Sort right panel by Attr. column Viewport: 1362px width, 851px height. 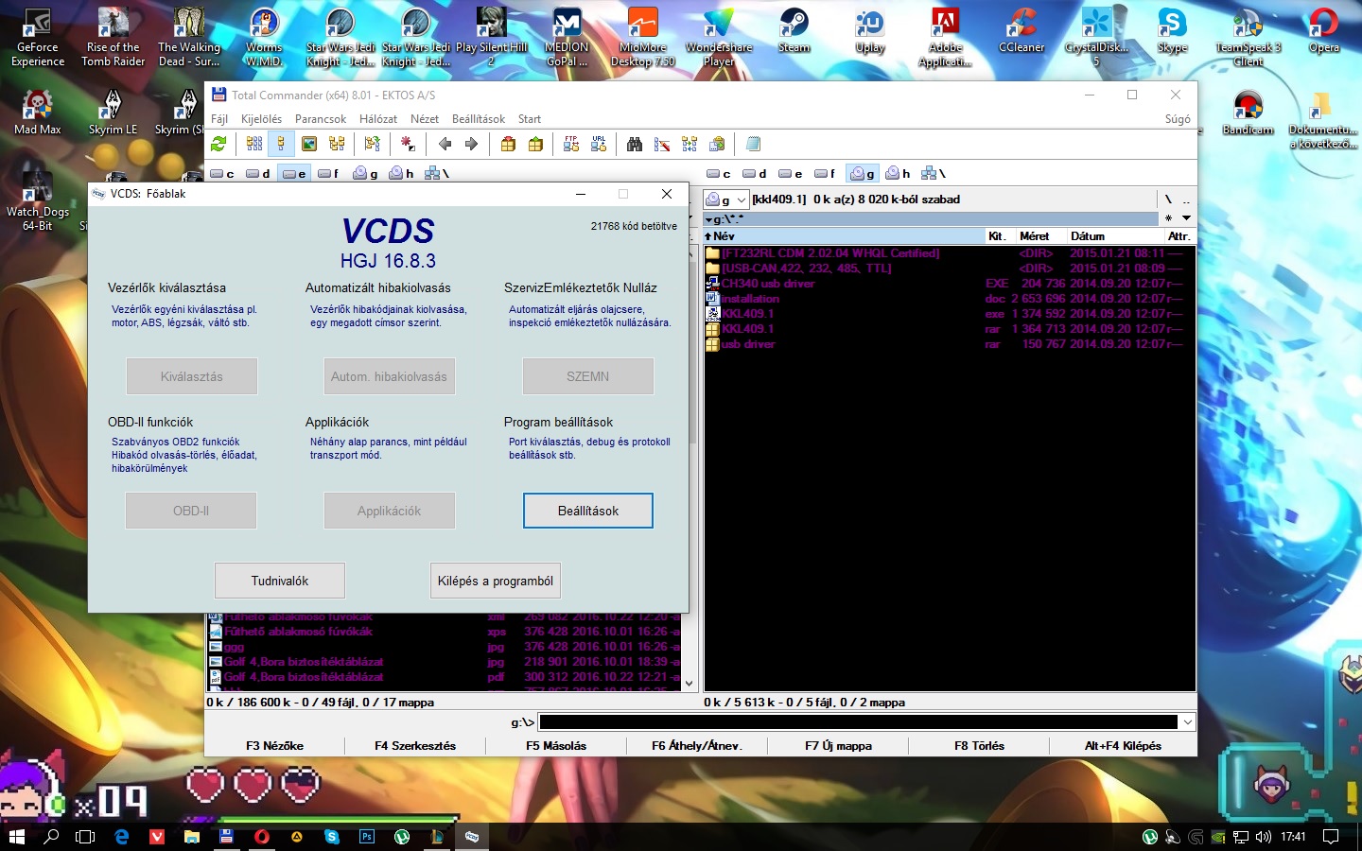(x=1180, y=235)
